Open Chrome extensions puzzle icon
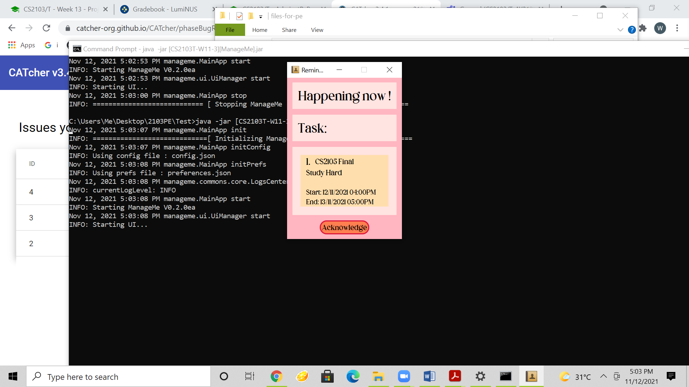This screenshot has height=387, width=689. pyautogui.click(x=643, y=28)
